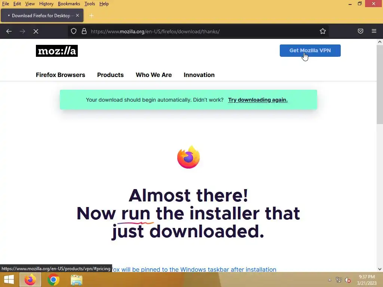Click the muted volume tray icon

coord(348,280)
